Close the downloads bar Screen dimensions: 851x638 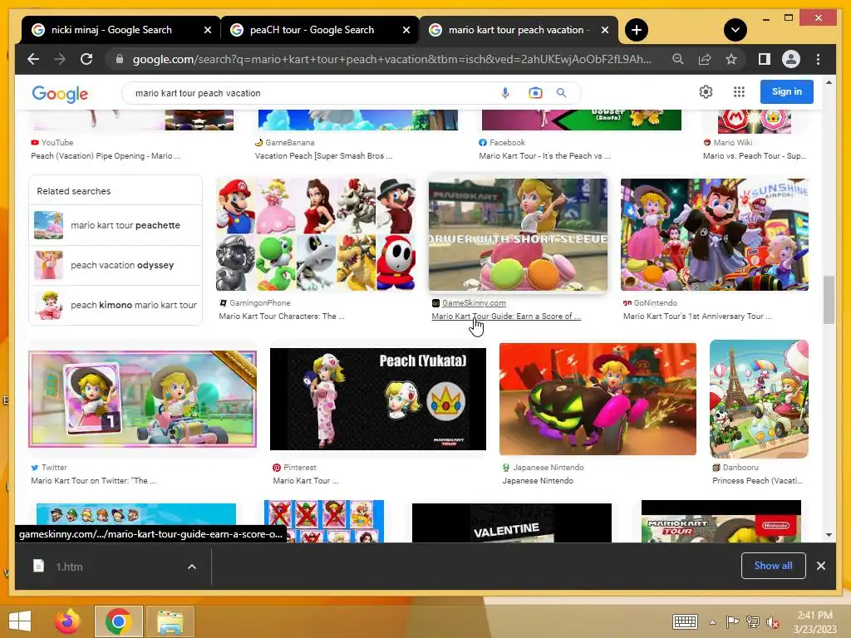pyautogui.click(x=820, y=566)
